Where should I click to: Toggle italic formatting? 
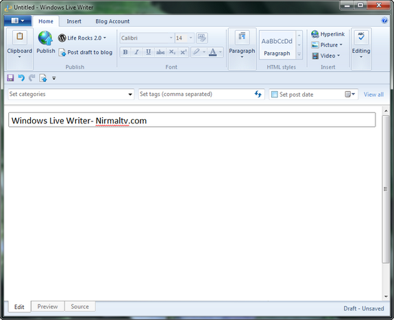(136, 52)
